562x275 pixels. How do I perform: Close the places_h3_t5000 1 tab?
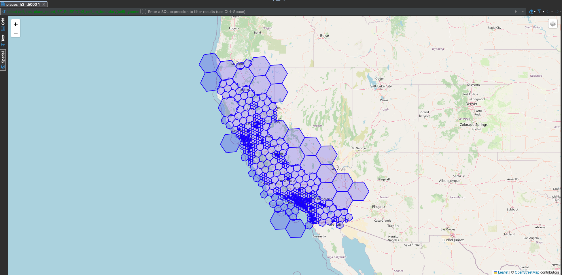44,4
